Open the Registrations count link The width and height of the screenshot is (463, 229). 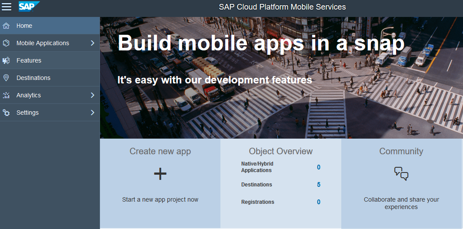[x=319, y=202]
